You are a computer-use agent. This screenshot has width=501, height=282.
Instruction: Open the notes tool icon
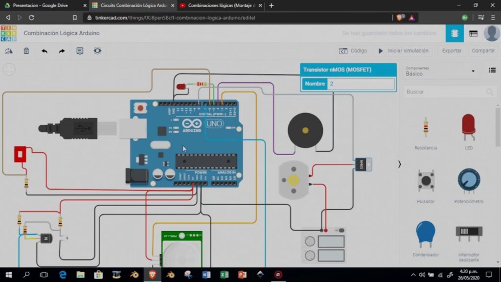(80, 51)
